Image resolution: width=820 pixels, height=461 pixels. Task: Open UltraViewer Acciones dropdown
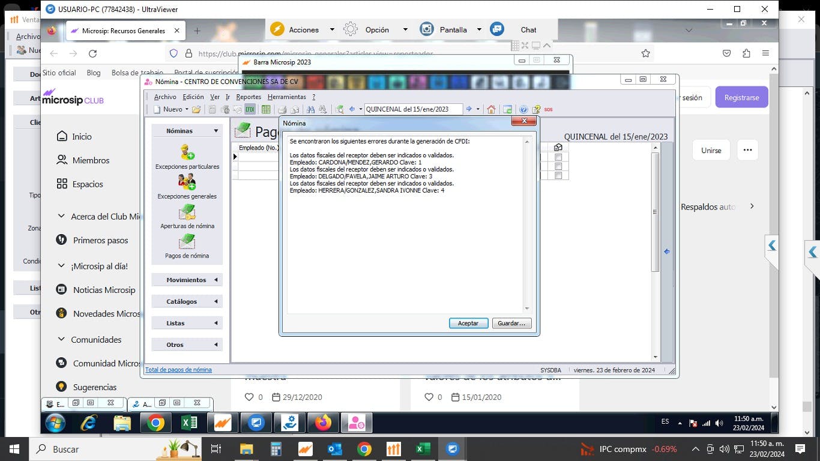click(332, 29)
